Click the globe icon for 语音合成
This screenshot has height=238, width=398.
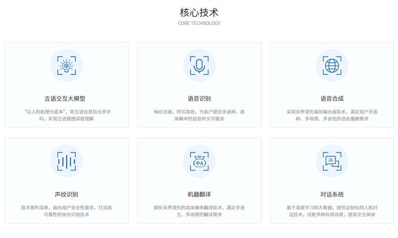(332, 65)
